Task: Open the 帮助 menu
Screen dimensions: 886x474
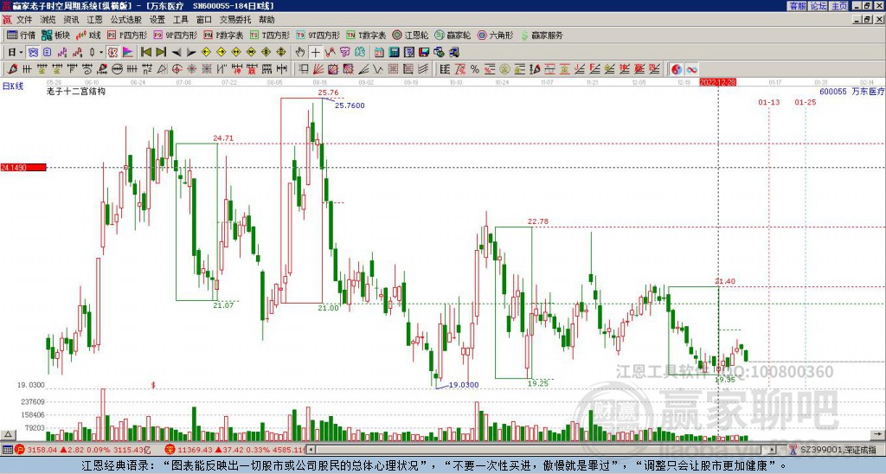Action: click(x=266, y=20)
